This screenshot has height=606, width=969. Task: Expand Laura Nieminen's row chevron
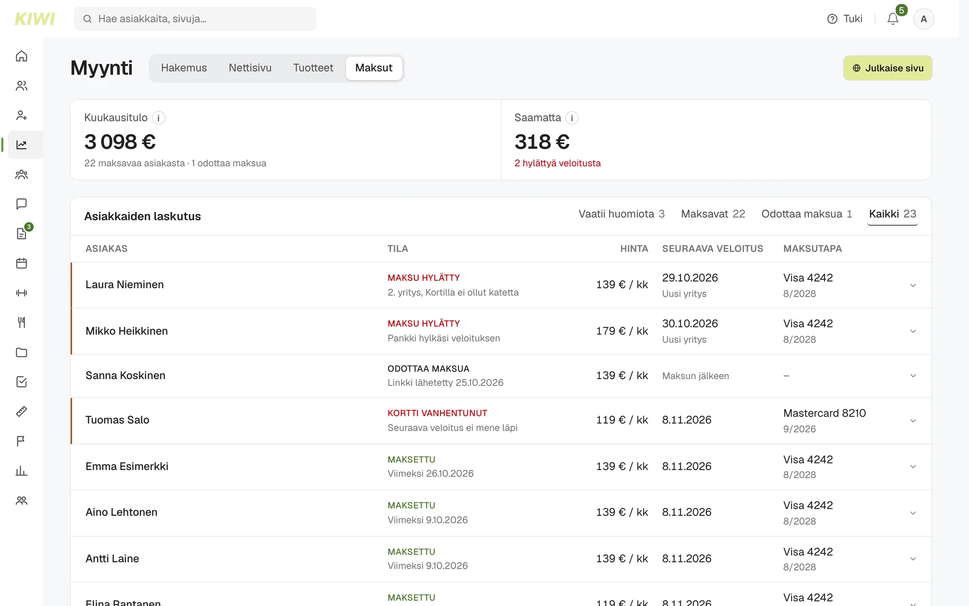(913, 286)
